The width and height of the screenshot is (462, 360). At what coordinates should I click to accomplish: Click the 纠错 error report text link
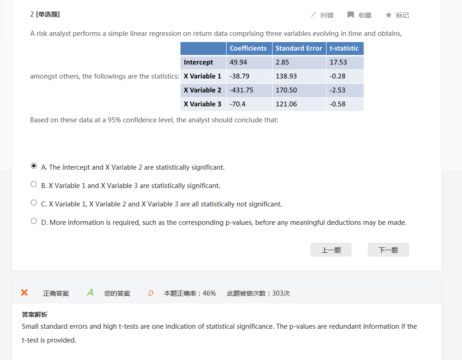327,15
